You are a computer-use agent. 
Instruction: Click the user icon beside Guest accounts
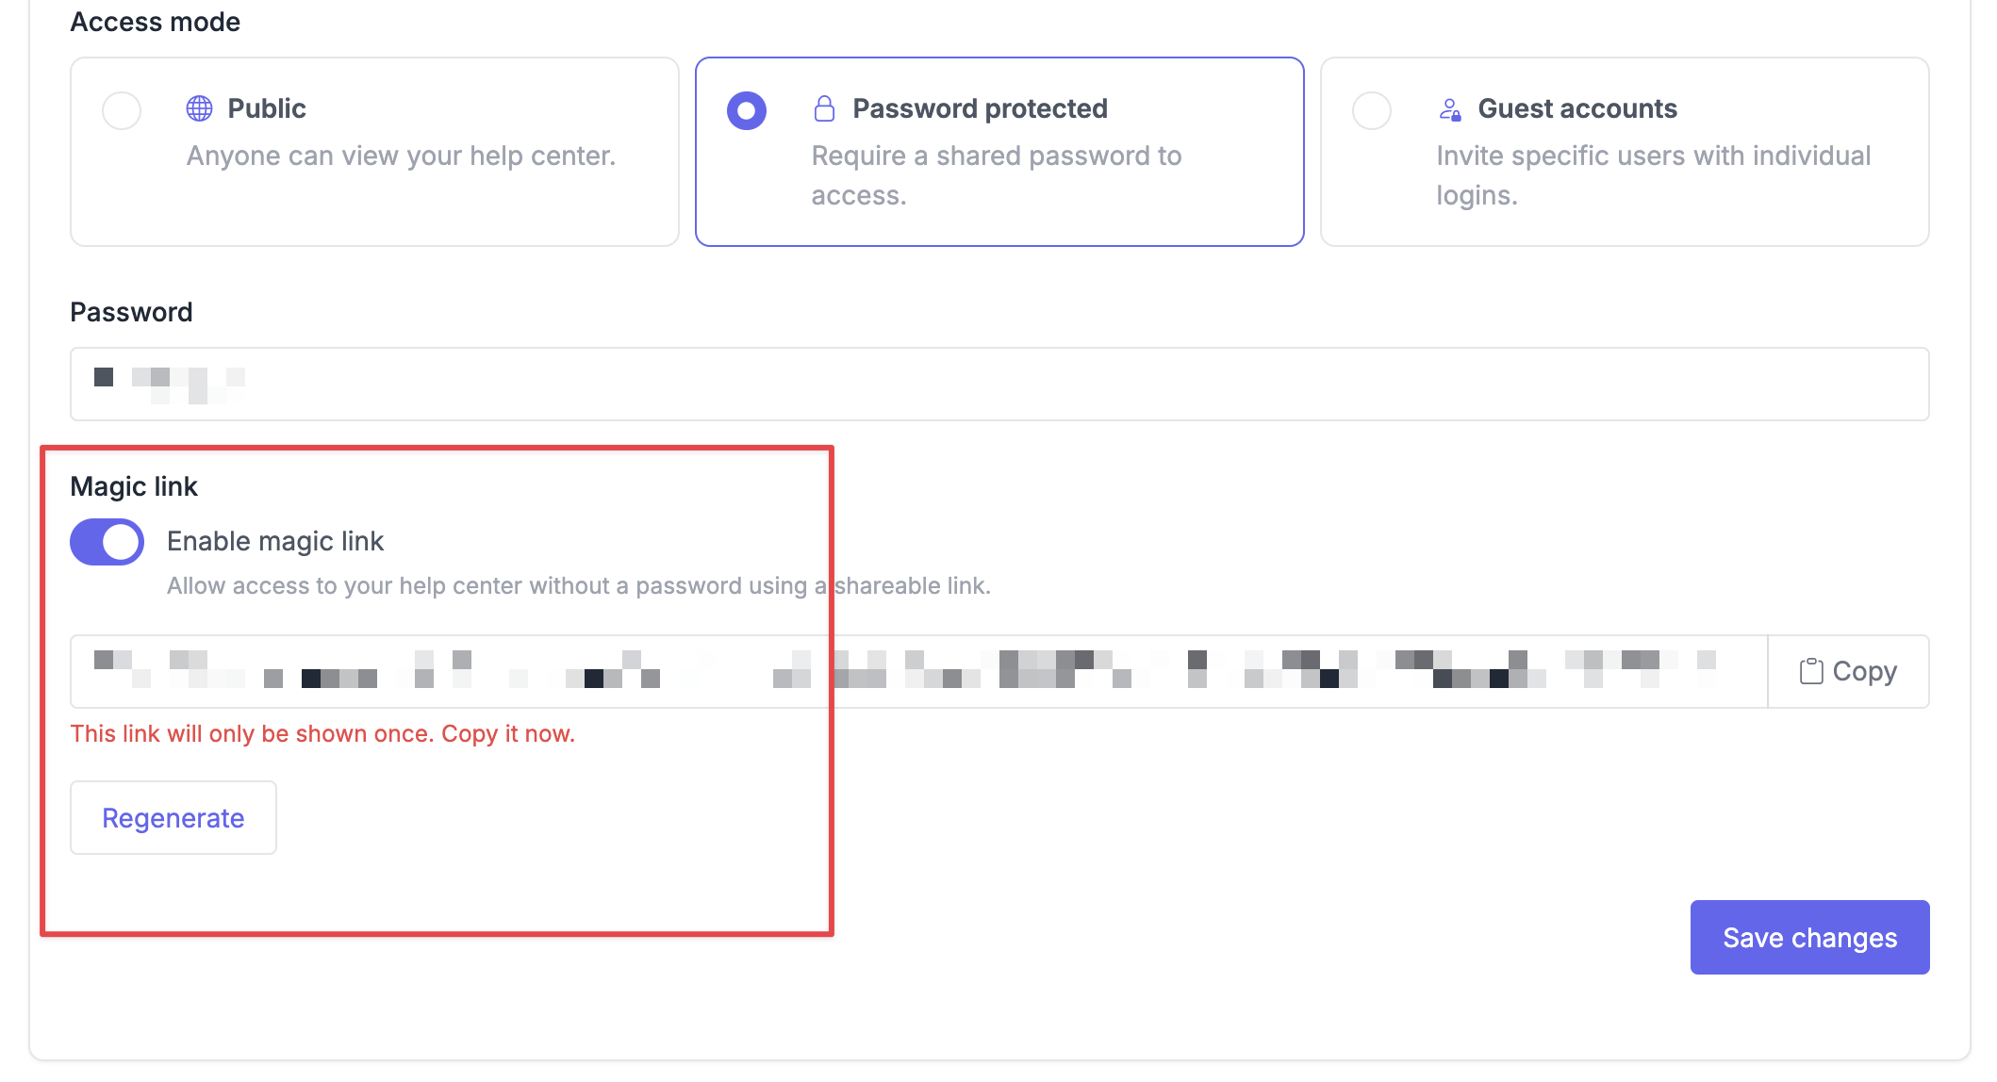click(1449, 109)
